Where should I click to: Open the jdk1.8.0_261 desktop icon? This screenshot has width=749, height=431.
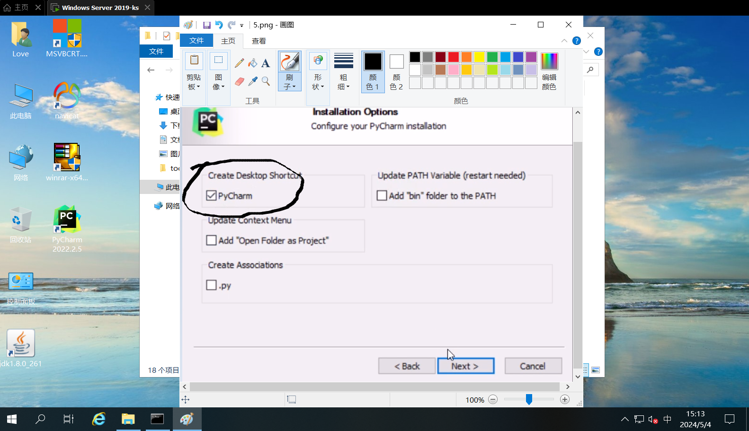21,348
